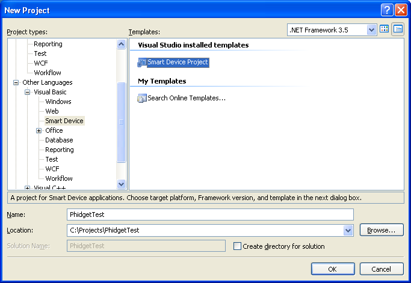Click the Help question mark button
Viewport: 411px width, 283px height.
387,10
